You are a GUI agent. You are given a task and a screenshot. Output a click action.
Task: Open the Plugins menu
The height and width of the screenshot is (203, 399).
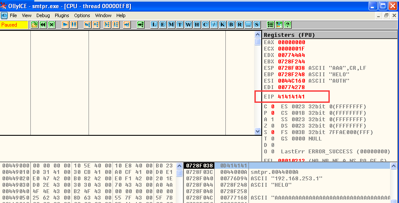[62, 15]
